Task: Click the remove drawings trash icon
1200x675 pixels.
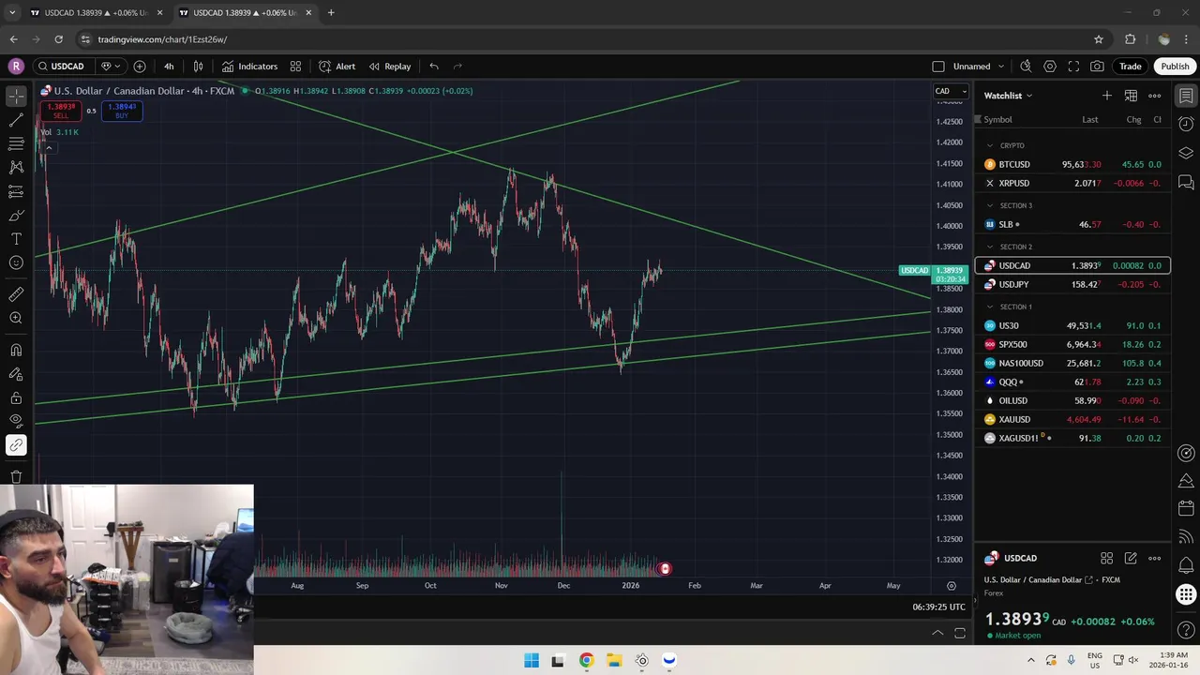Action: (x=16, y=477)
